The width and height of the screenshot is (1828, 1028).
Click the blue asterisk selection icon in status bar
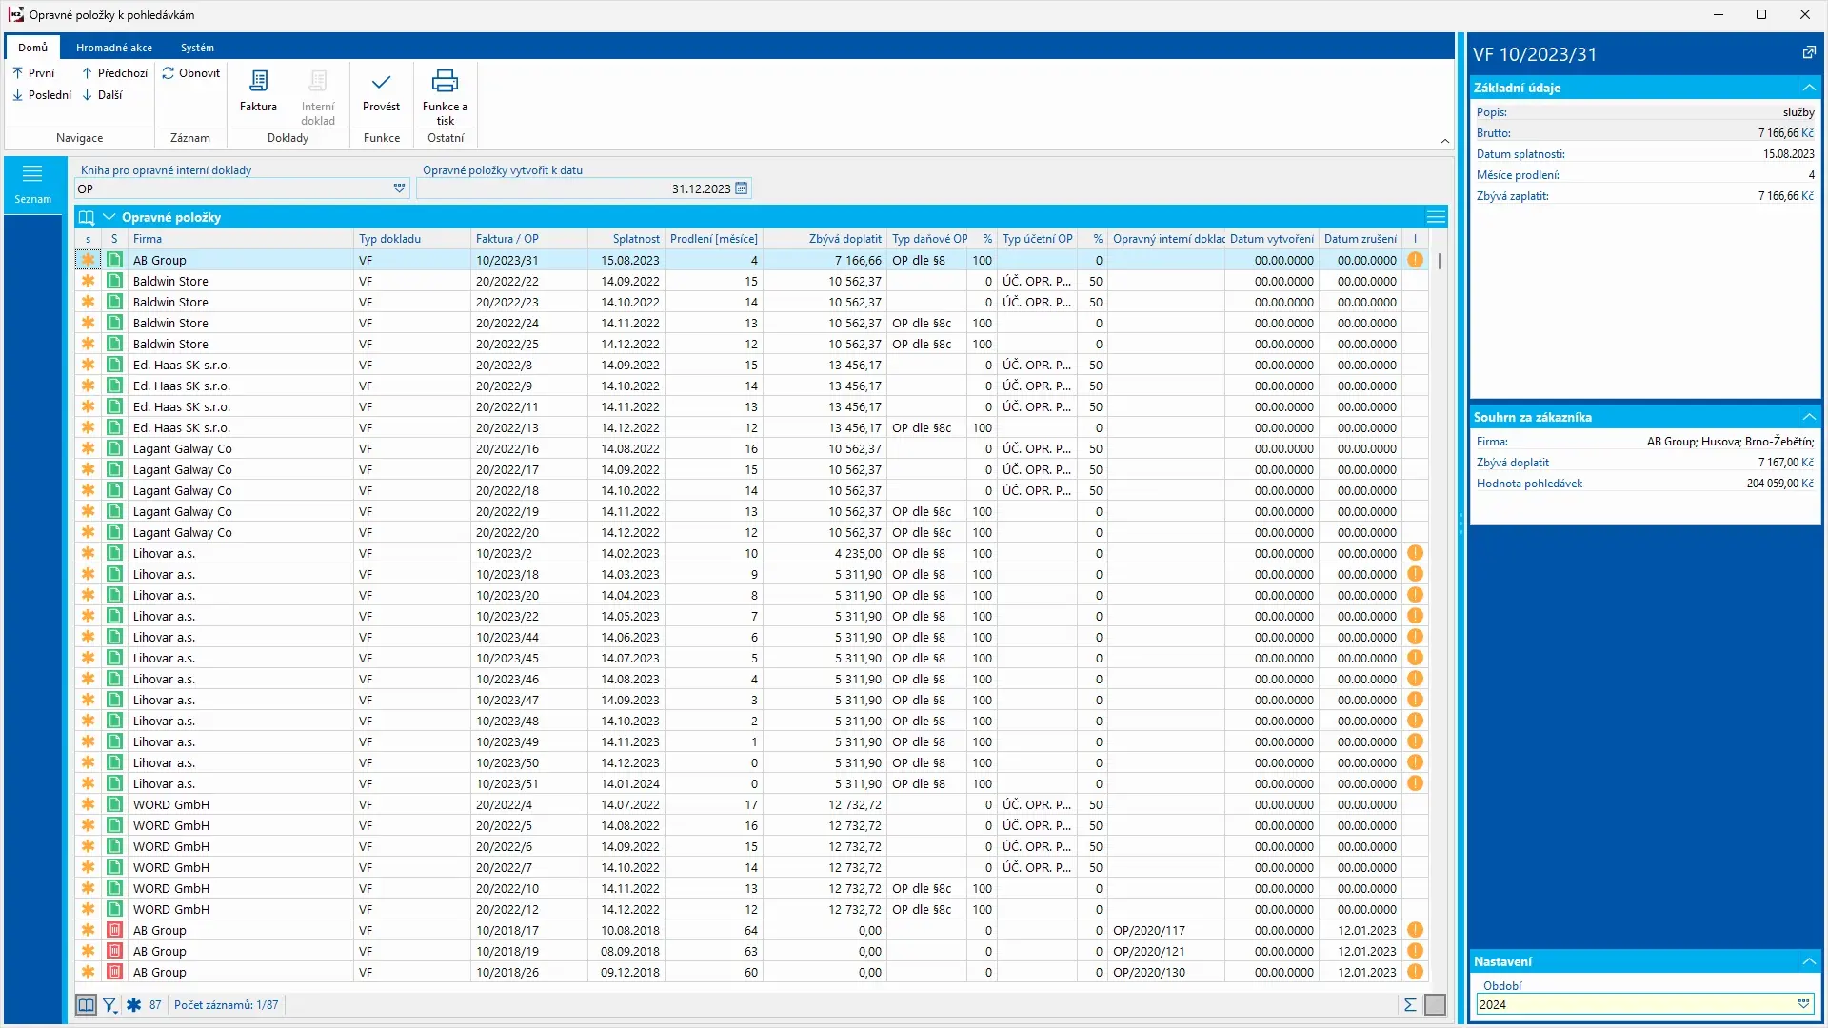coord(133,1005)
